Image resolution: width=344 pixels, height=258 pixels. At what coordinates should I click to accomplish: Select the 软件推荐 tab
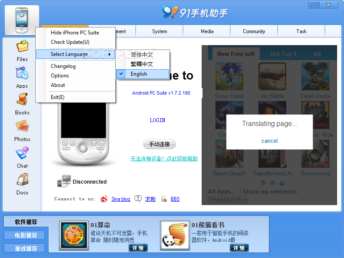(26, 222)
